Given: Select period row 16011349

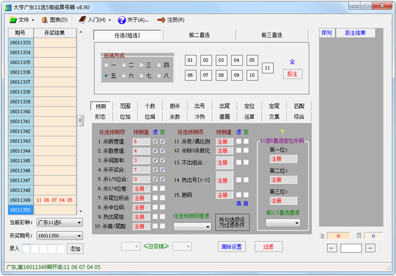Looking at the screenshot, I should [x=42, y=200].
